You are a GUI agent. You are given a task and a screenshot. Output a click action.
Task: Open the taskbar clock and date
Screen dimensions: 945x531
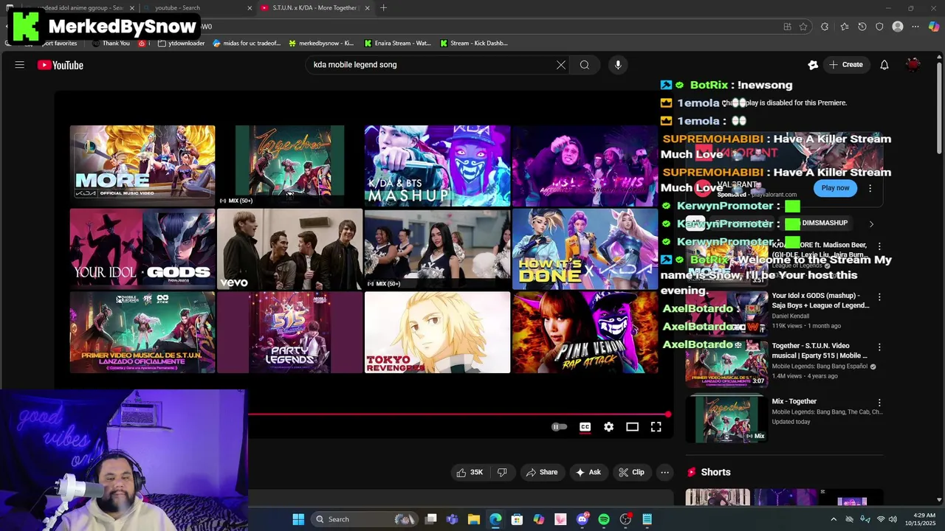pyautogui.click(x=921, y=519)
